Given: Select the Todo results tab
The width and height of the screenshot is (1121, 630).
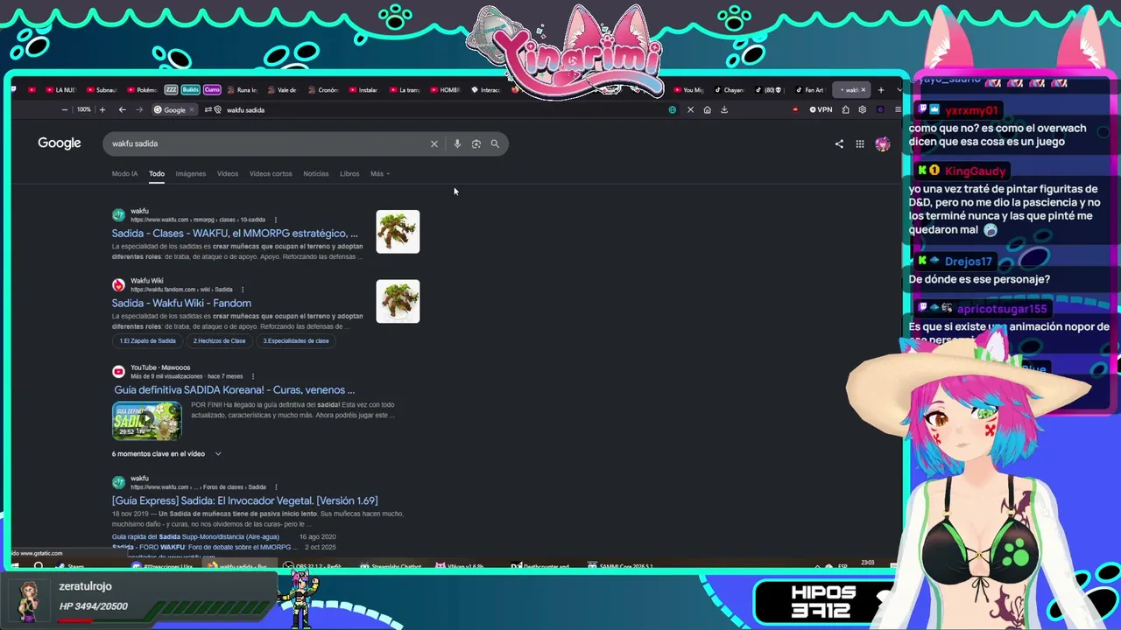Looking at the screenshot, I should coord(157,173).
